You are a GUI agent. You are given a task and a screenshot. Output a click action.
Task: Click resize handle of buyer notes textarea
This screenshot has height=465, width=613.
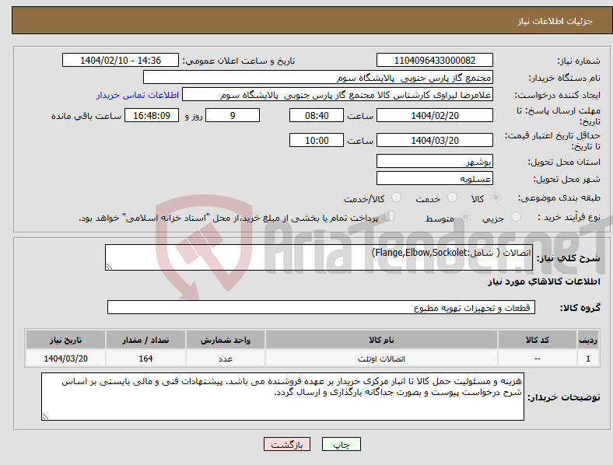tap(45, 417)
